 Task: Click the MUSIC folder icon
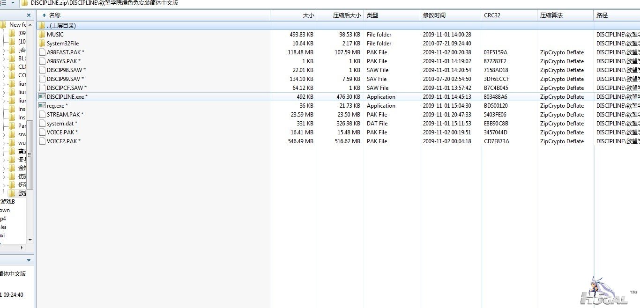[x=42, y=34]
